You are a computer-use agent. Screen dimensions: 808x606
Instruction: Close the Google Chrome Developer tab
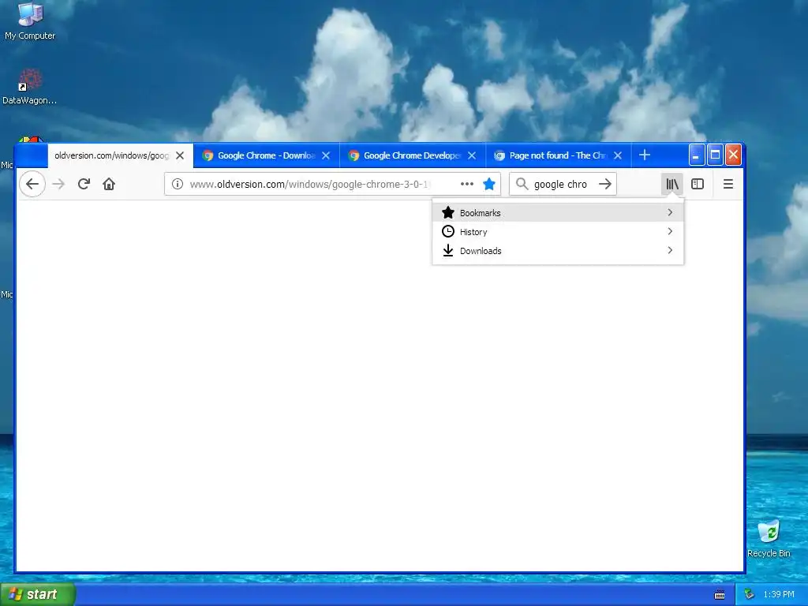pyautogui.click(x=472, y=155)
